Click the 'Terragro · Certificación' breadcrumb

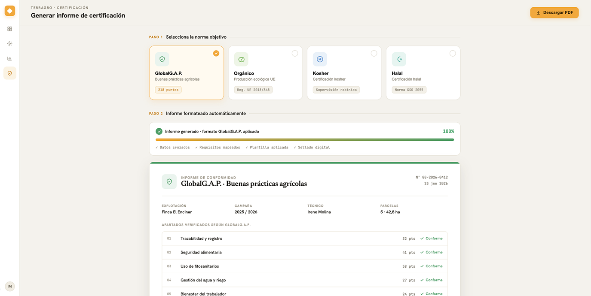tap(60, 8)
